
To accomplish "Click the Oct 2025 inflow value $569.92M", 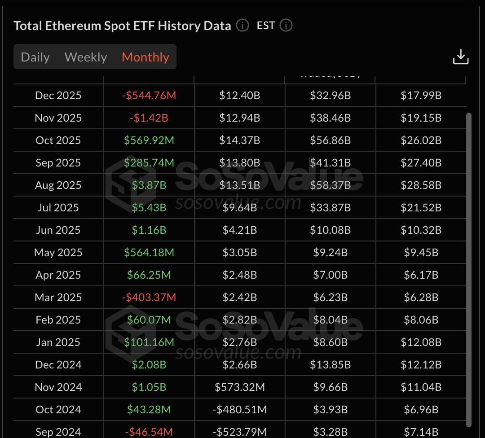I will pyautogui.click(x=149, y=140).
